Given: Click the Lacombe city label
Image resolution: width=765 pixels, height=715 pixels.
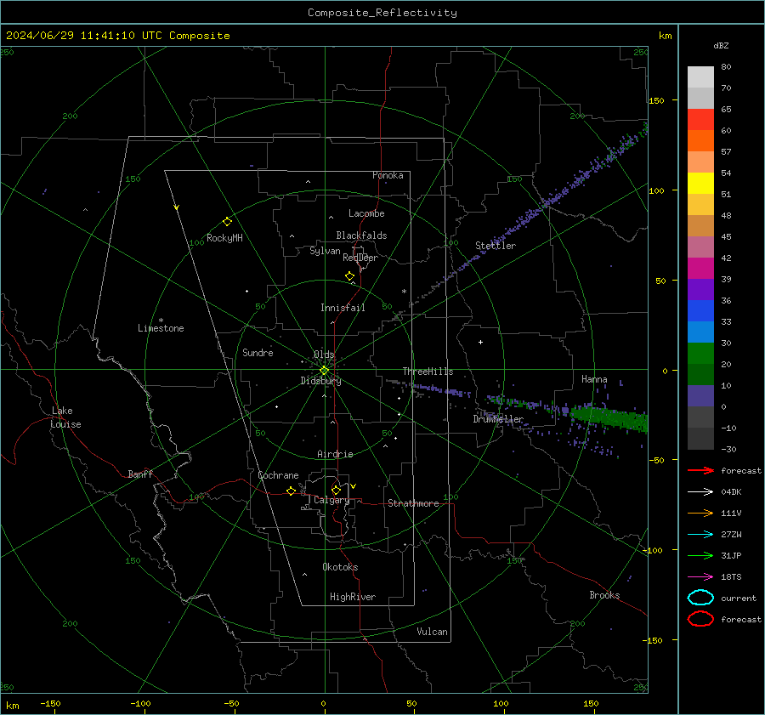Looking at the screenshot, I should (366, 213).
